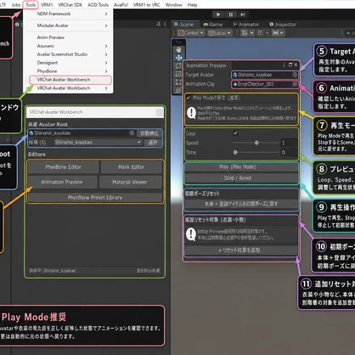
Task: Open the AvaPo! menu
Action: (121, 5)
